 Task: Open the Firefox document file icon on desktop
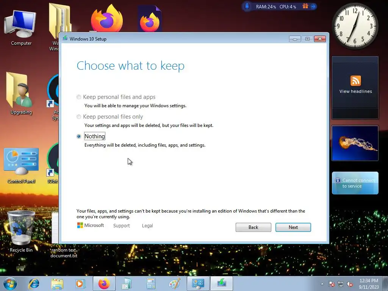[149, 19]
